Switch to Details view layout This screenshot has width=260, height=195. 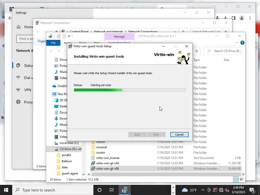tap(236, 179)
